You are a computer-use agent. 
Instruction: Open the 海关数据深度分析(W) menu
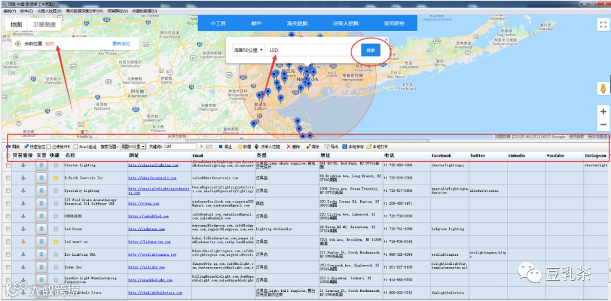(x=84, y=11)
